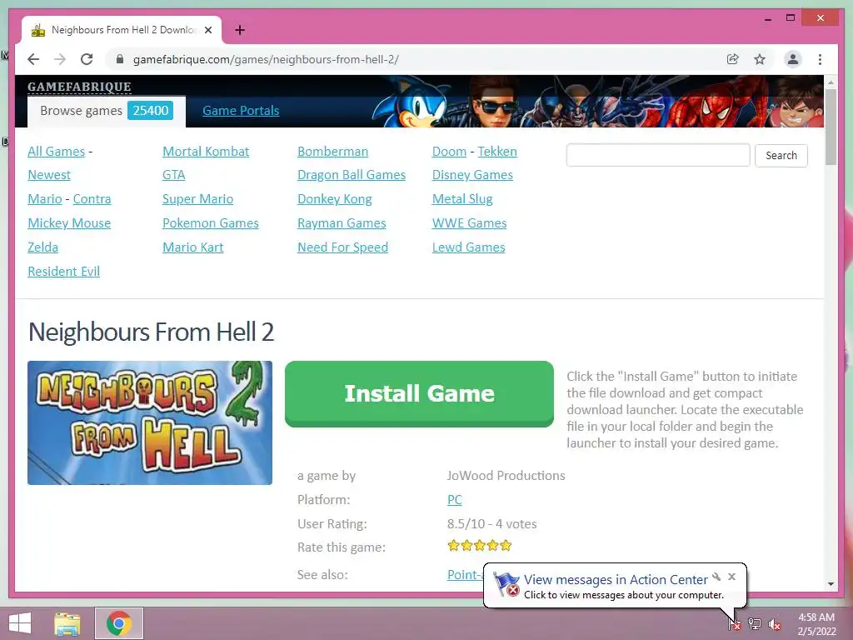Open the Mortal Kombat link
853x640 pixels.
pos(206,152)
